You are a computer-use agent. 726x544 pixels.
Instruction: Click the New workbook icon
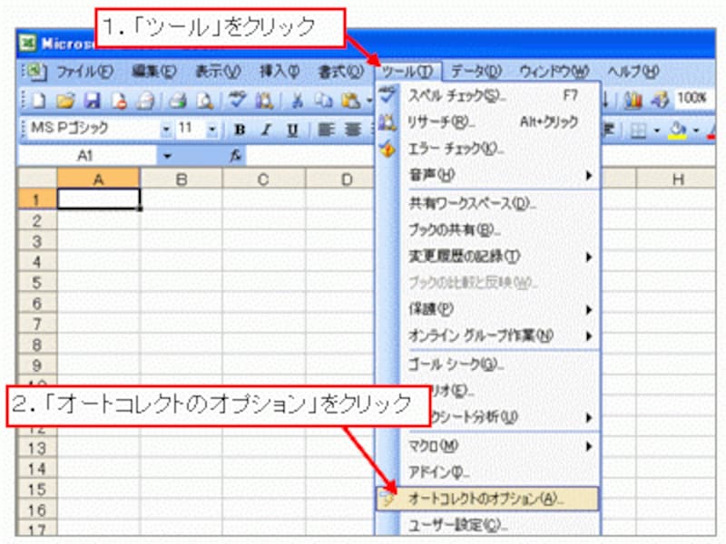pos(39,100)
